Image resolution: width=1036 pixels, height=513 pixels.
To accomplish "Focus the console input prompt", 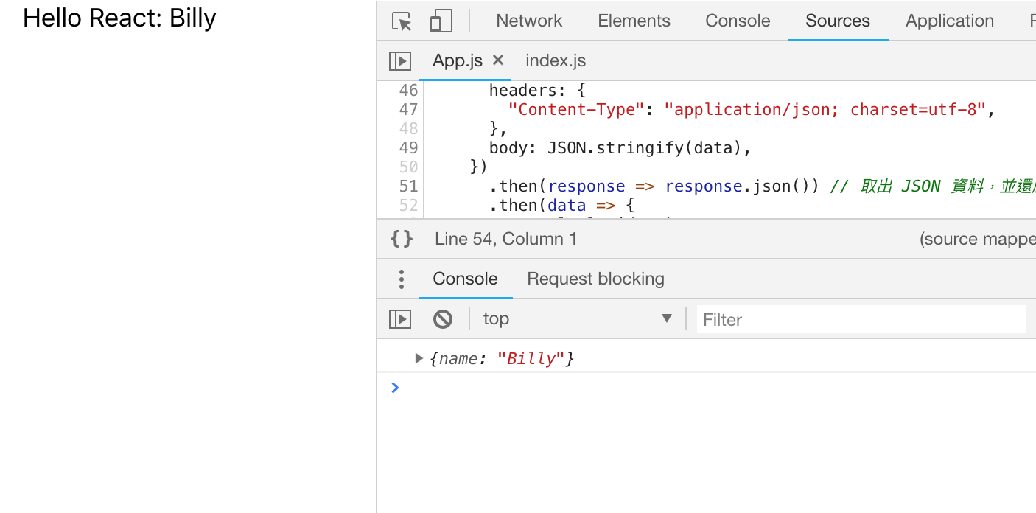I will pos(516,388).
